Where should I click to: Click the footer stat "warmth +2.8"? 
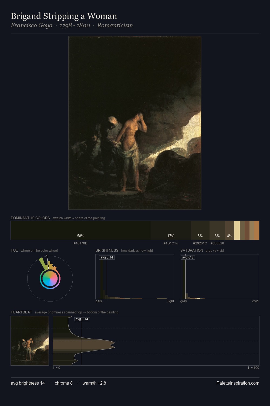click(94, 383)
